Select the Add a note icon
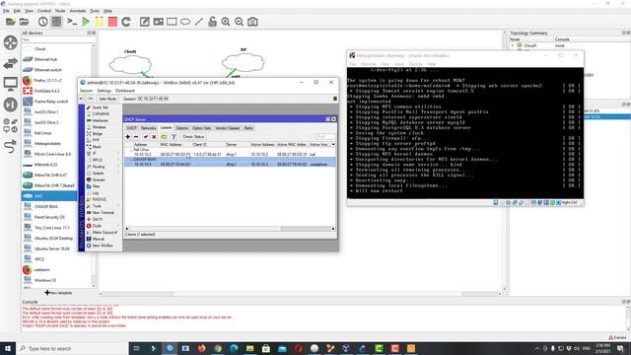 pos(145,22)
